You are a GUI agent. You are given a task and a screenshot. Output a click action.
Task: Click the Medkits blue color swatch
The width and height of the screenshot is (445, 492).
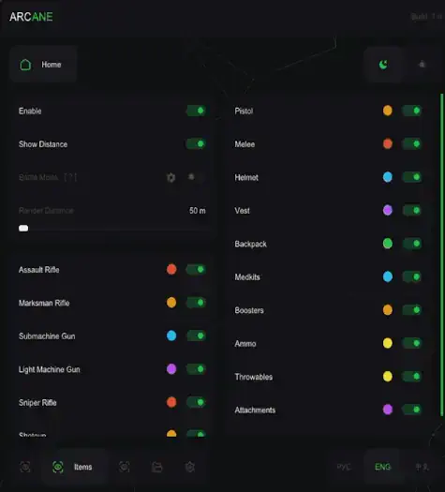[x=388, y=276]
